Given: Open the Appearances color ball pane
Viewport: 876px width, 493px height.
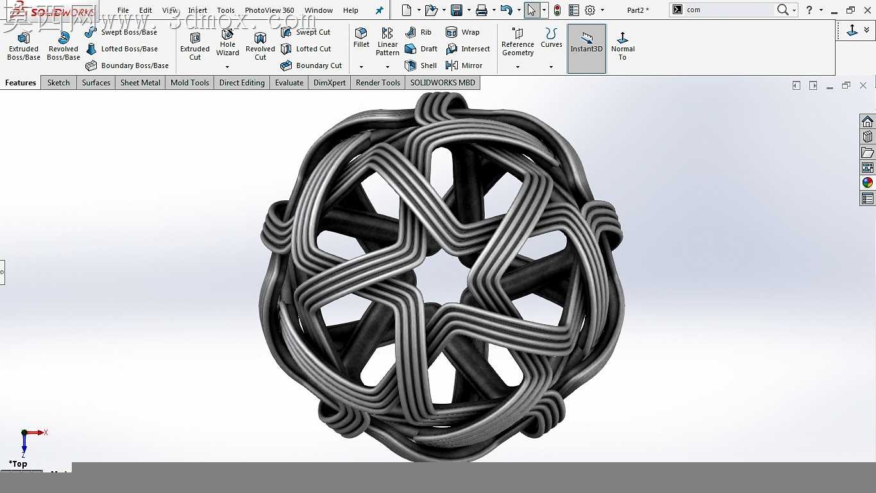Looking at the screenshot, I should pos(868,183).
